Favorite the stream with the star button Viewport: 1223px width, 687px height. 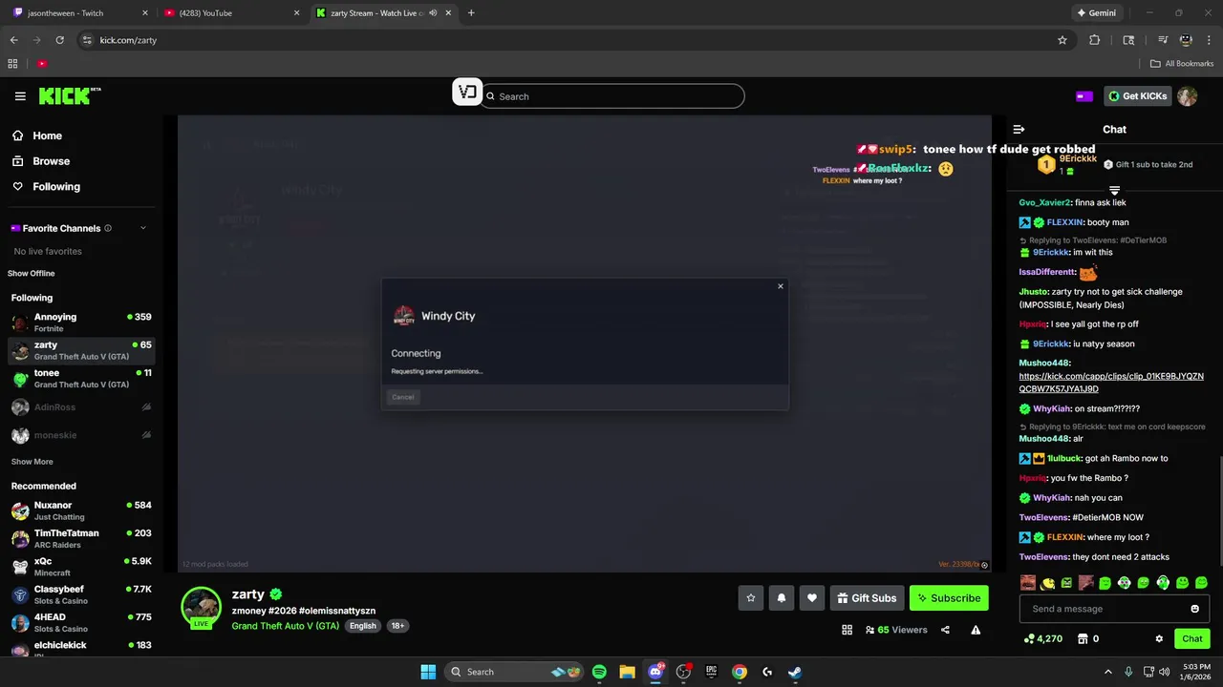751,598
